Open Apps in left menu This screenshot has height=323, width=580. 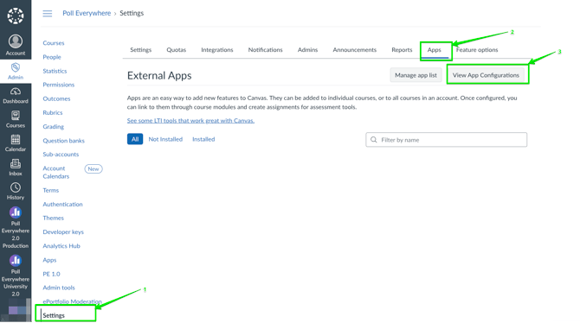49,260
